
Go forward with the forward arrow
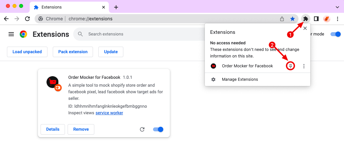point(17,19)
